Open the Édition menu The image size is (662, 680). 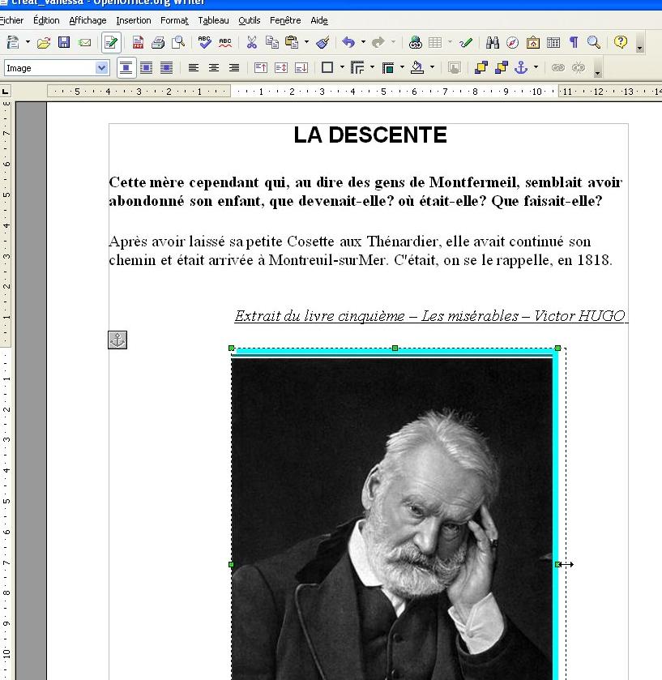pyautogui.click(x=46, y=20)
